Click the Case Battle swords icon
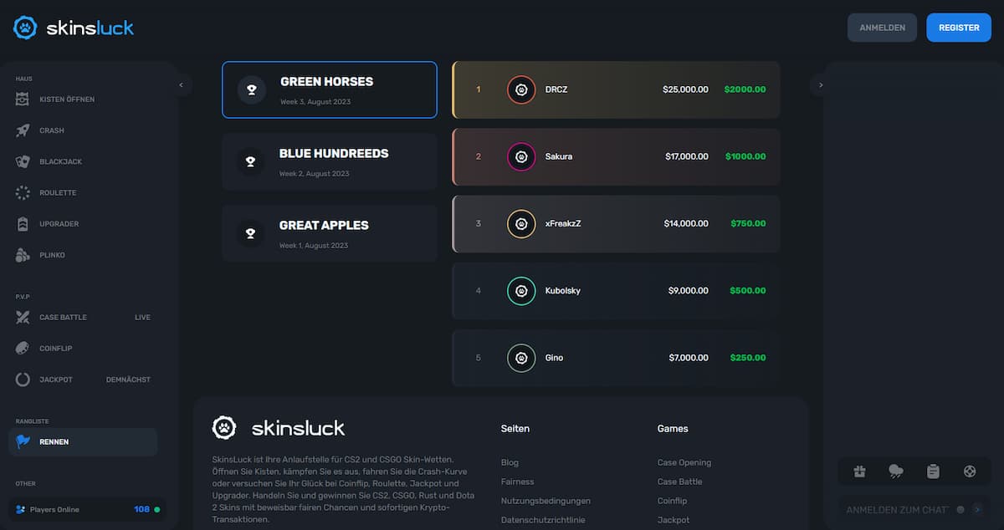Screen dimensions: 1004x530 click(x=23, y=318)
